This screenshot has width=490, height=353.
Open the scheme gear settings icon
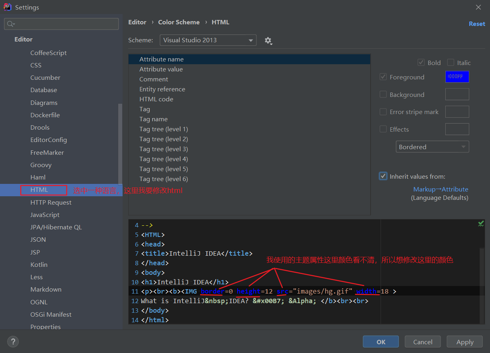[x=268, y=40]
